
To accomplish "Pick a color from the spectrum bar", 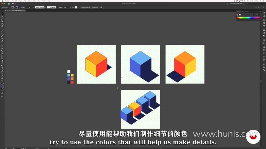I will (x=248, y=18).
